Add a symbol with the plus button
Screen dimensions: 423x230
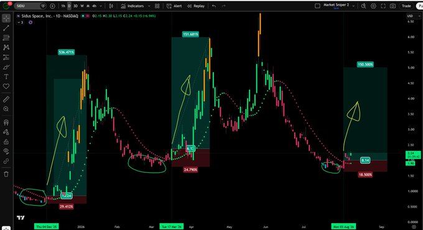(x=52, y=6)
